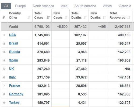
Task: Sort by Total Deaths arrows icon
Action: [x=85, y=18]
